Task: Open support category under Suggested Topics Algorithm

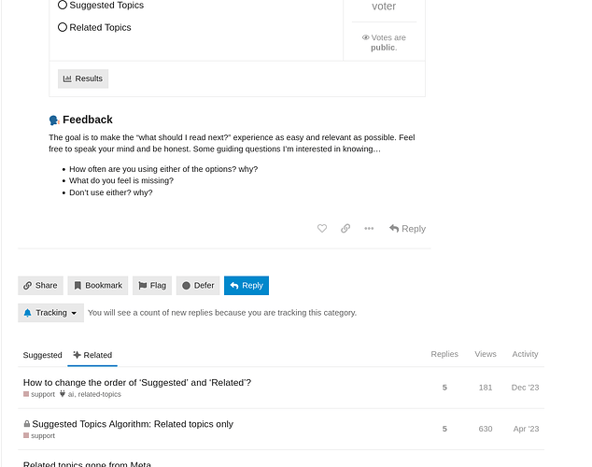Action: click(x=39, y=435)
